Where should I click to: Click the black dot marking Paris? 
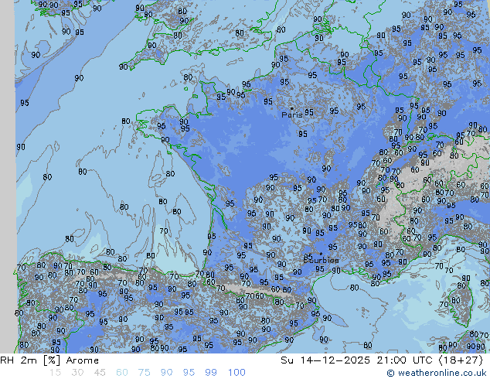(292, 108)
